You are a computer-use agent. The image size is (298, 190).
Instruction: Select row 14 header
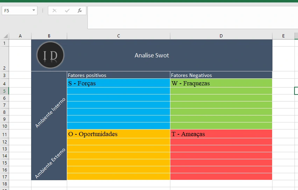[x=4, y=156]
